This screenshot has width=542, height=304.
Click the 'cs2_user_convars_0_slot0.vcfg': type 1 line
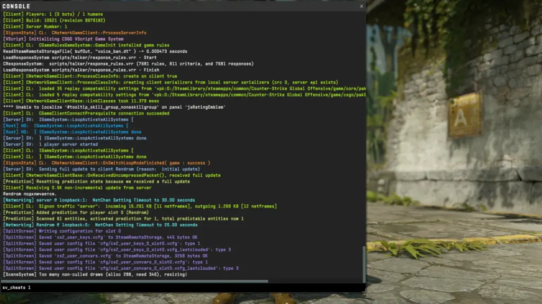[105, 262]
